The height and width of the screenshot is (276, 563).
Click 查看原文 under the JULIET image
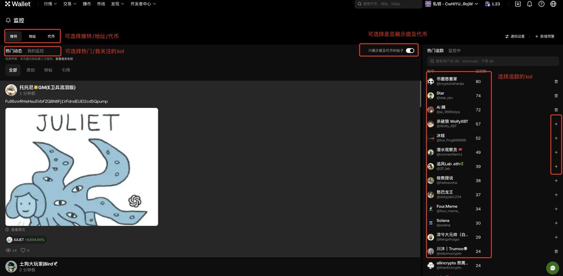point(15,230)
